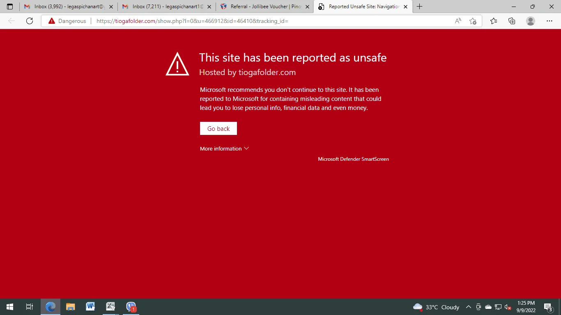
Task: Close the Jollibee Voucher tab
Action: tap(307, 7)
